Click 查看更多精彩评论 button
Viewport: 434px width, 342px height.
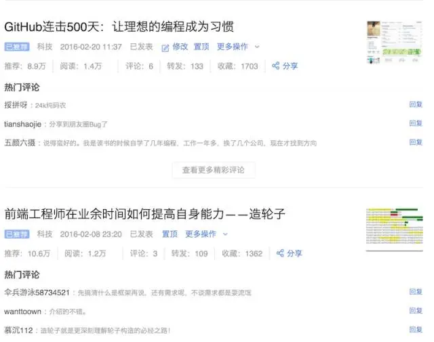pyautogui.click(x=214, y=170)
